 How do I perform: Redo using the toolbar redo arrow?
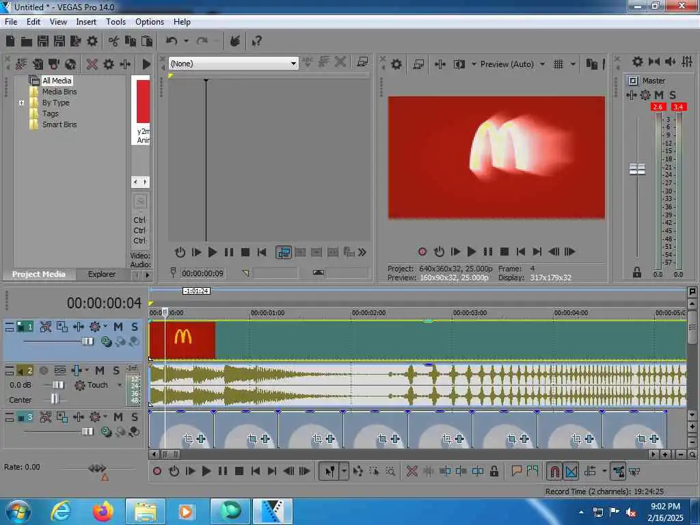coord(202,41)
